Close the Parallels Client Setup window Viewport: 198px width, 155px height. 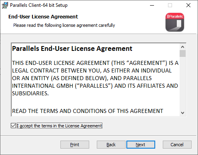188,5
